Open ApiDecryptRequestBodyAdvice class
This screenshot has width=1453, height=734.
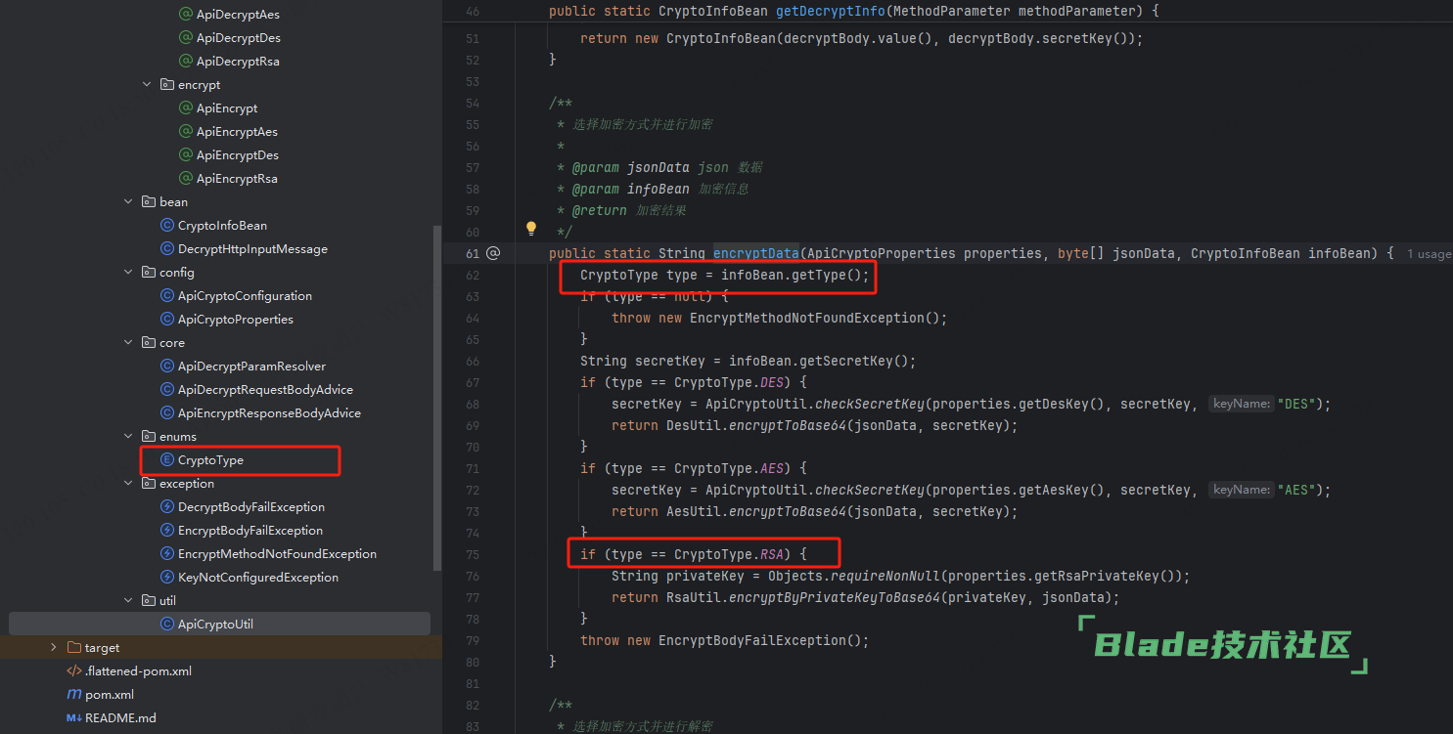click(265, 390)
